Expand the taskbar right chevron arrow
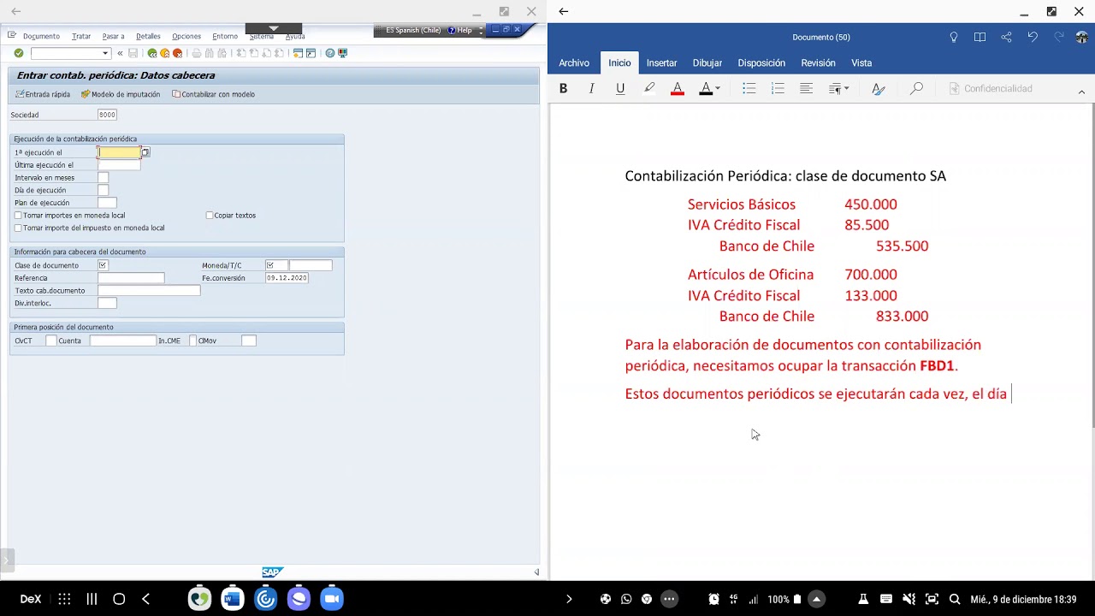The image size is (1095, 616). [569, 599]
